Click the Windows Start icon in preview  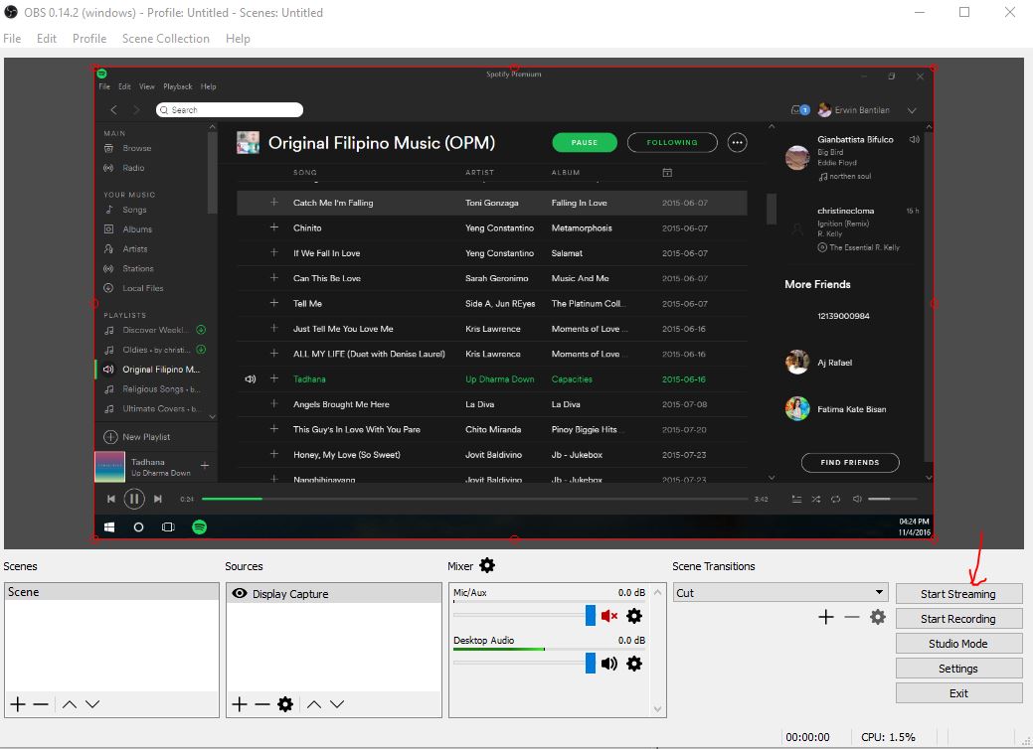coord(109,526)
